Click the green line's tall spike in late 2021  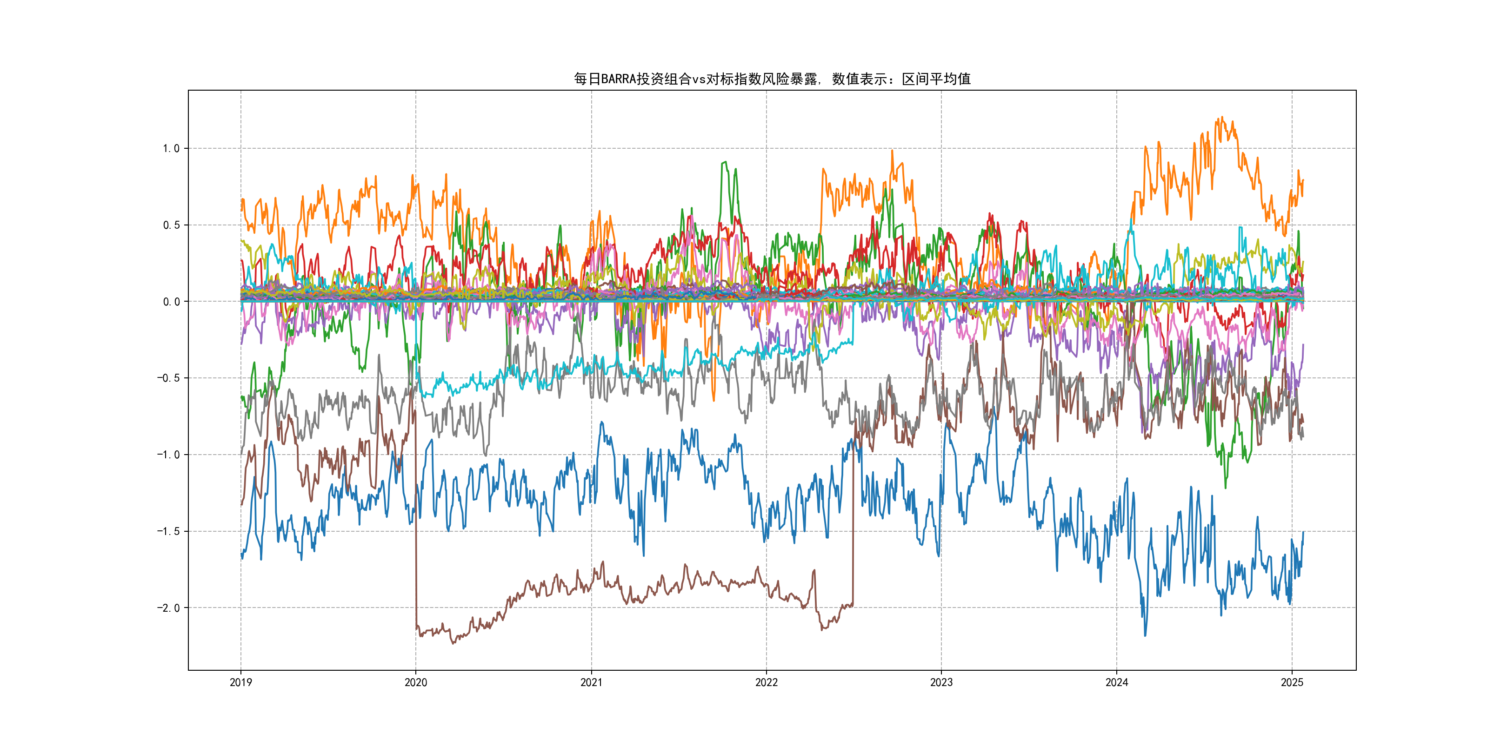pos(726,163)
